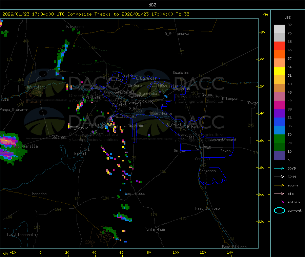
Task: Select the 36-39 dBZ purple swatch
Action: [x=279, y=113]
